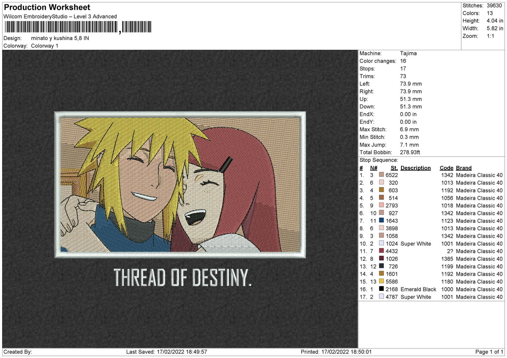Viewport: 507px width, 358px height.
Task: Click the Max Stitch value '6.9 mm'
Action: pyautogui.click(x=409, y=129)
